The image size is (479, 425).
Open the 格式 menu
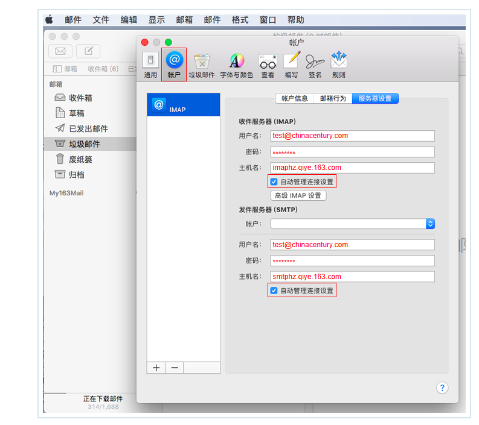(x=240, y=20)
